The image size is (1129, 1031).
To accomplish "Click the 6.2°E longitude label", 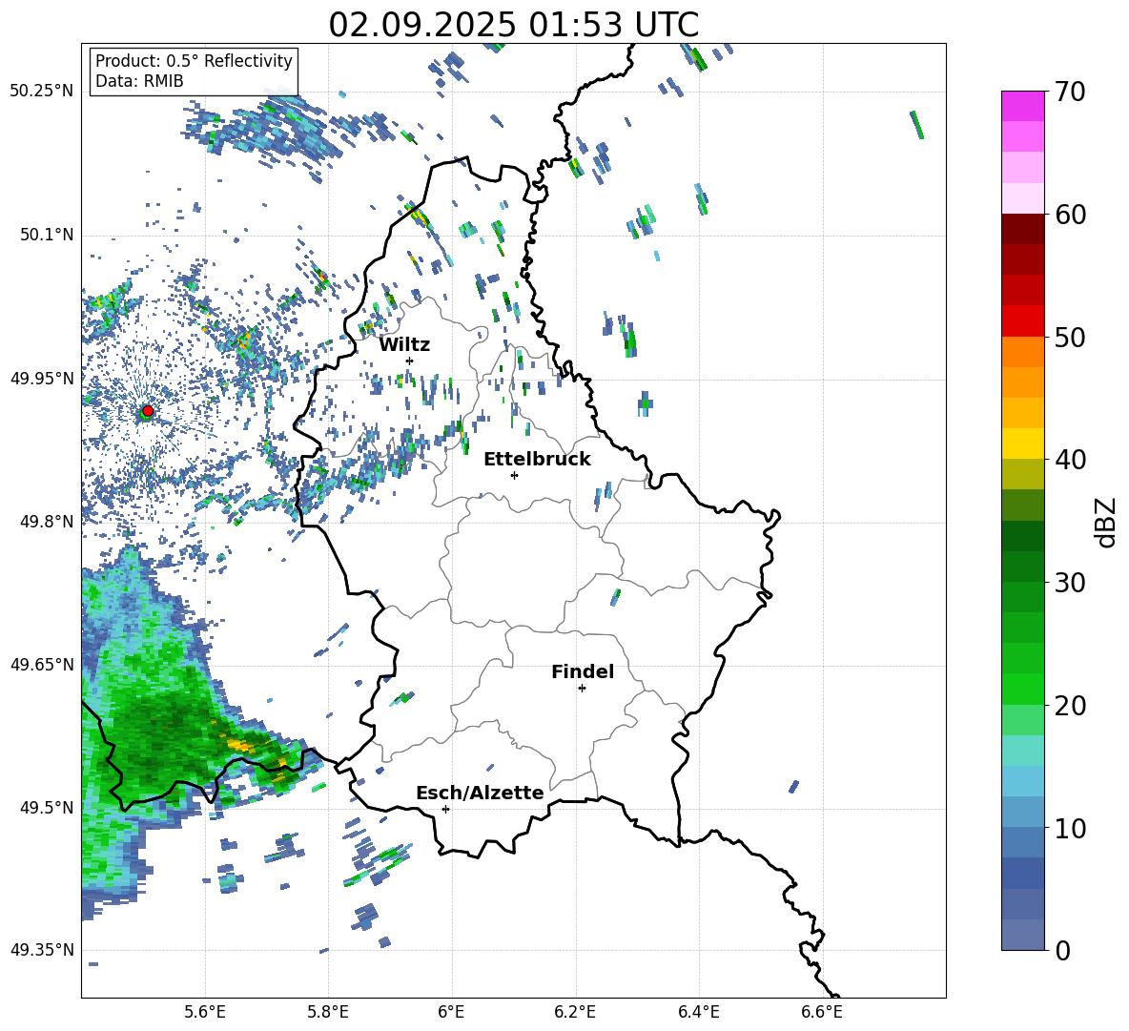I will (x=575, y=1012).
